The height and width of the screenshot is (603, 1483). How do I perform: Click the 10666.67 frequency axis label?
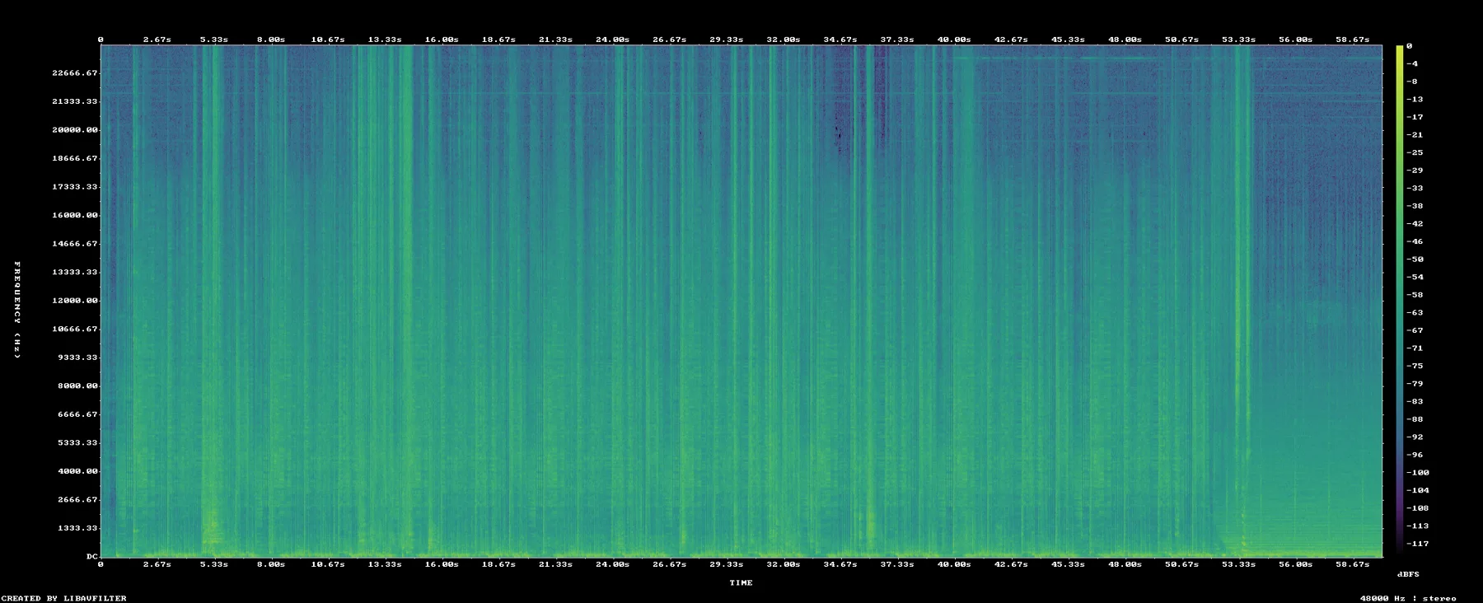click(x=75, y=329)
